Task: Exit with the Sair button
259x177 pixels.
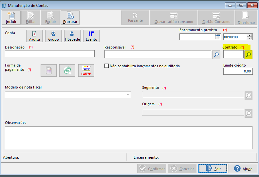Action: (213, 168)
